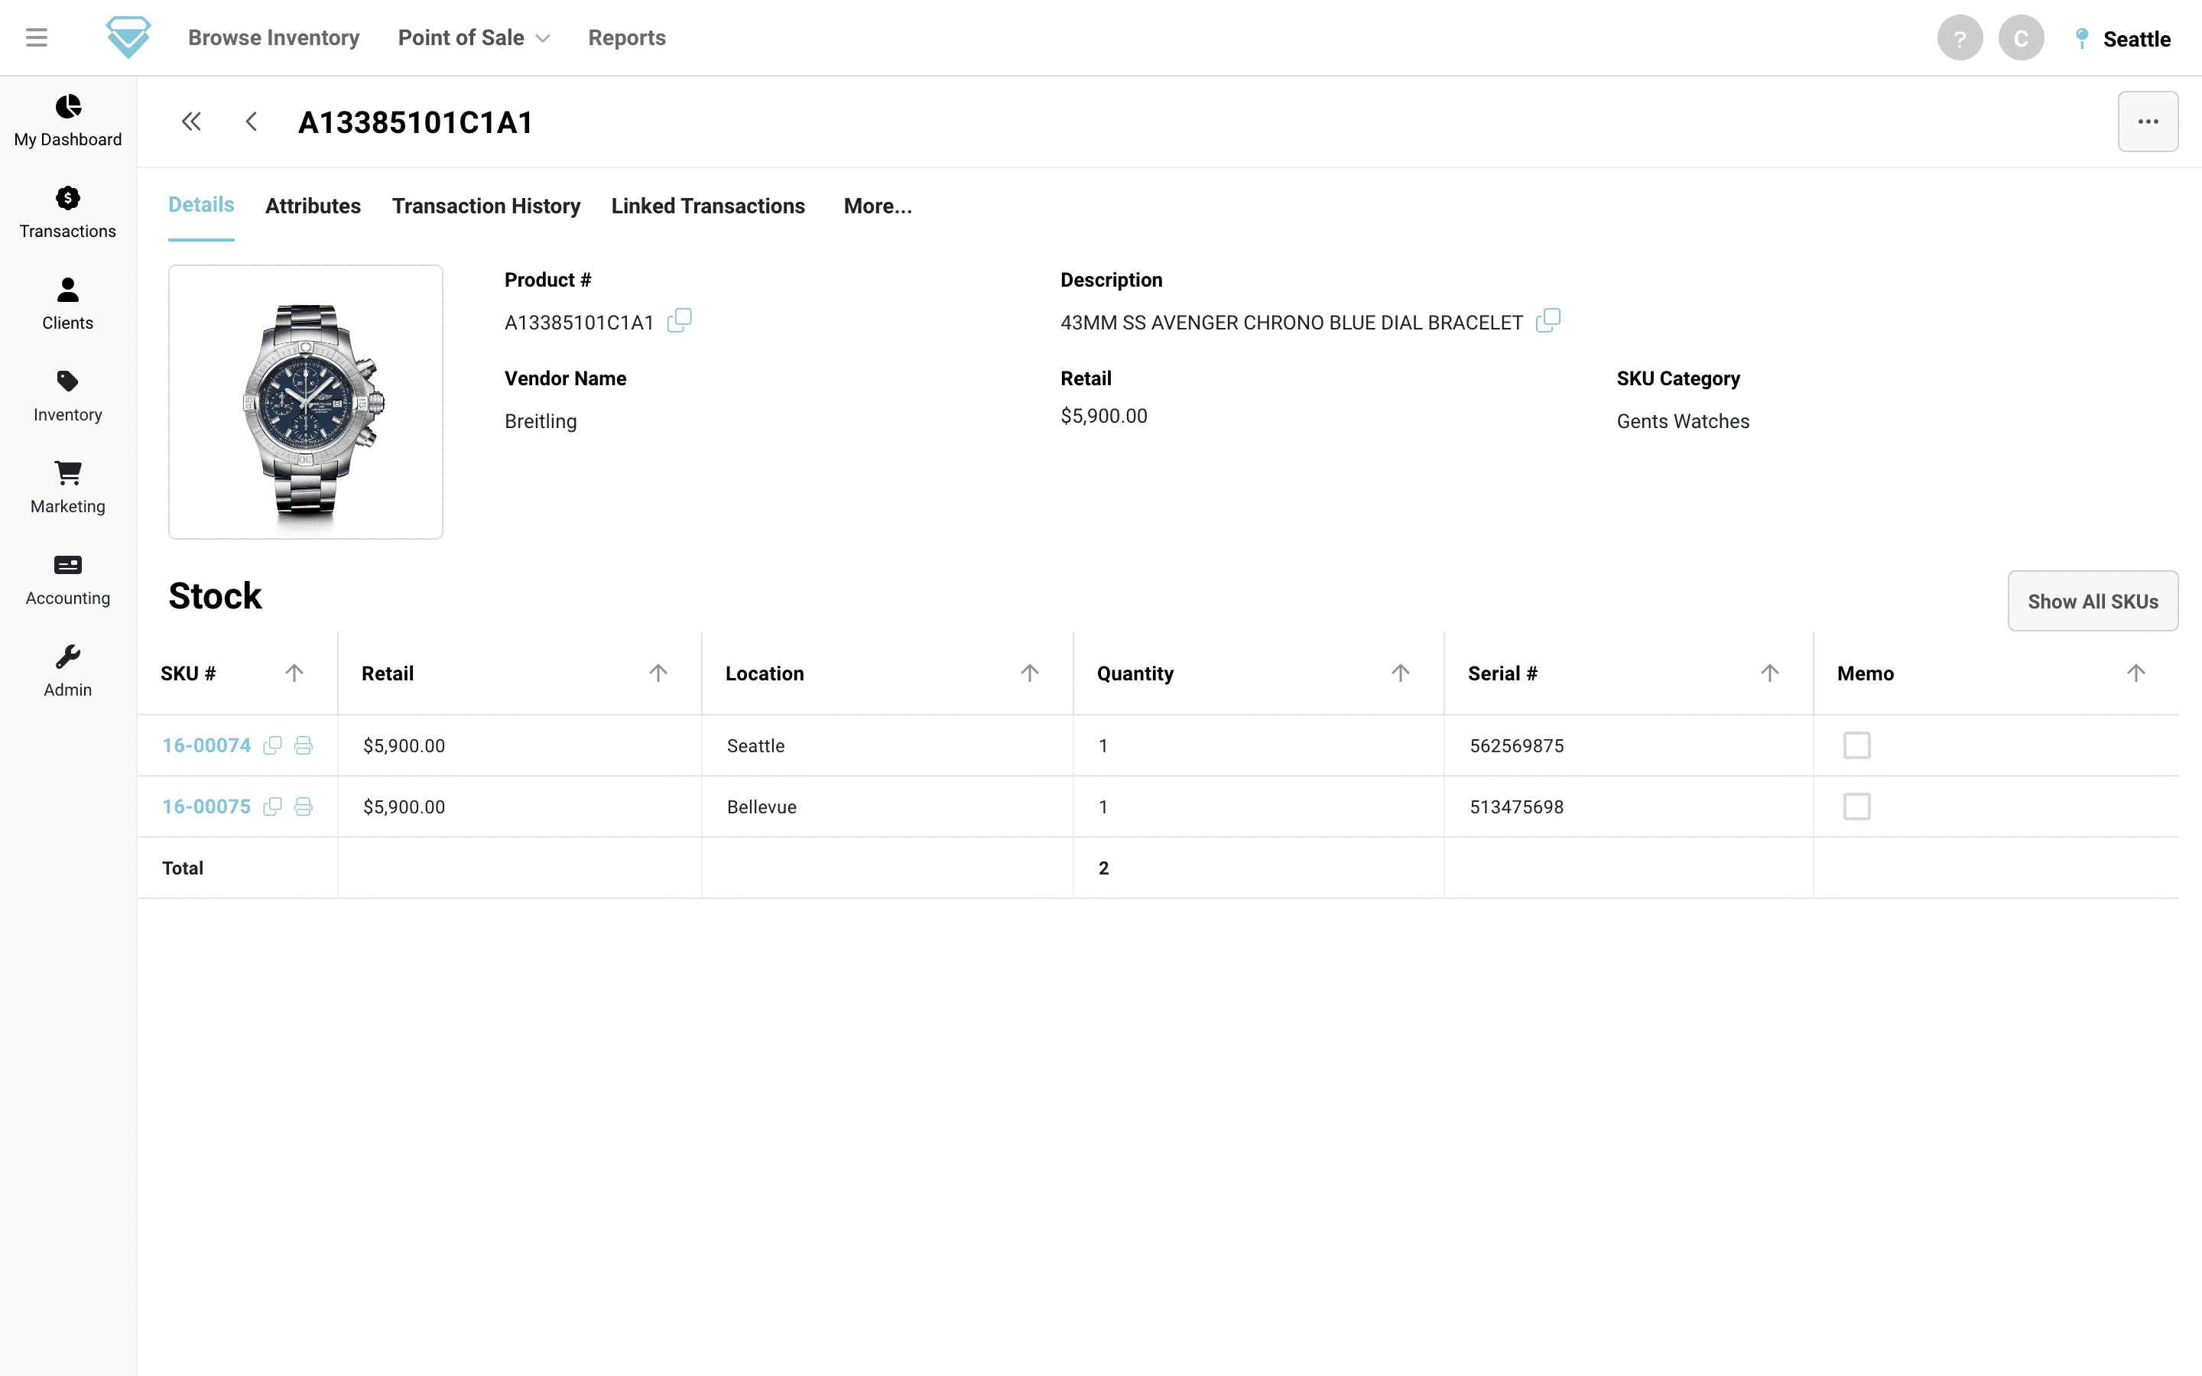Click the Breitling watch product thumbnail
Viewport: 2202px width, 1376px height.
[x=306, y=402]
